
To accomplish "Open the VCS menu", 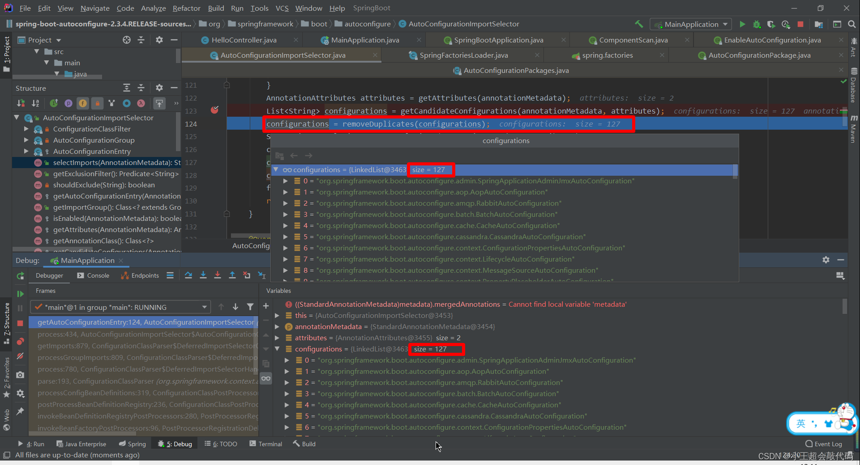I will [x=282, y=8].
